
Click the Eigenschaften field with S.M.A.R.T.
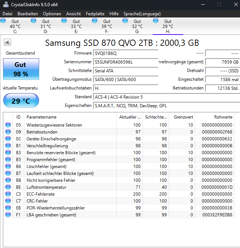click(x=167, y=106)
